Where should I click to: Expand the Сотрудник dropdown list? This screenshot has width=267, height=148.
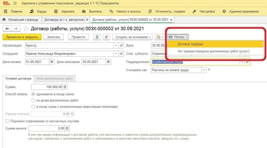coord(116,54)
